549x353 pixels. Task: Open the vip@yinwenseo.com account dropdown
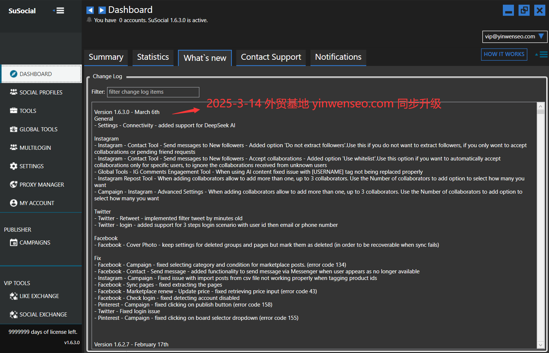coord(515,37)
